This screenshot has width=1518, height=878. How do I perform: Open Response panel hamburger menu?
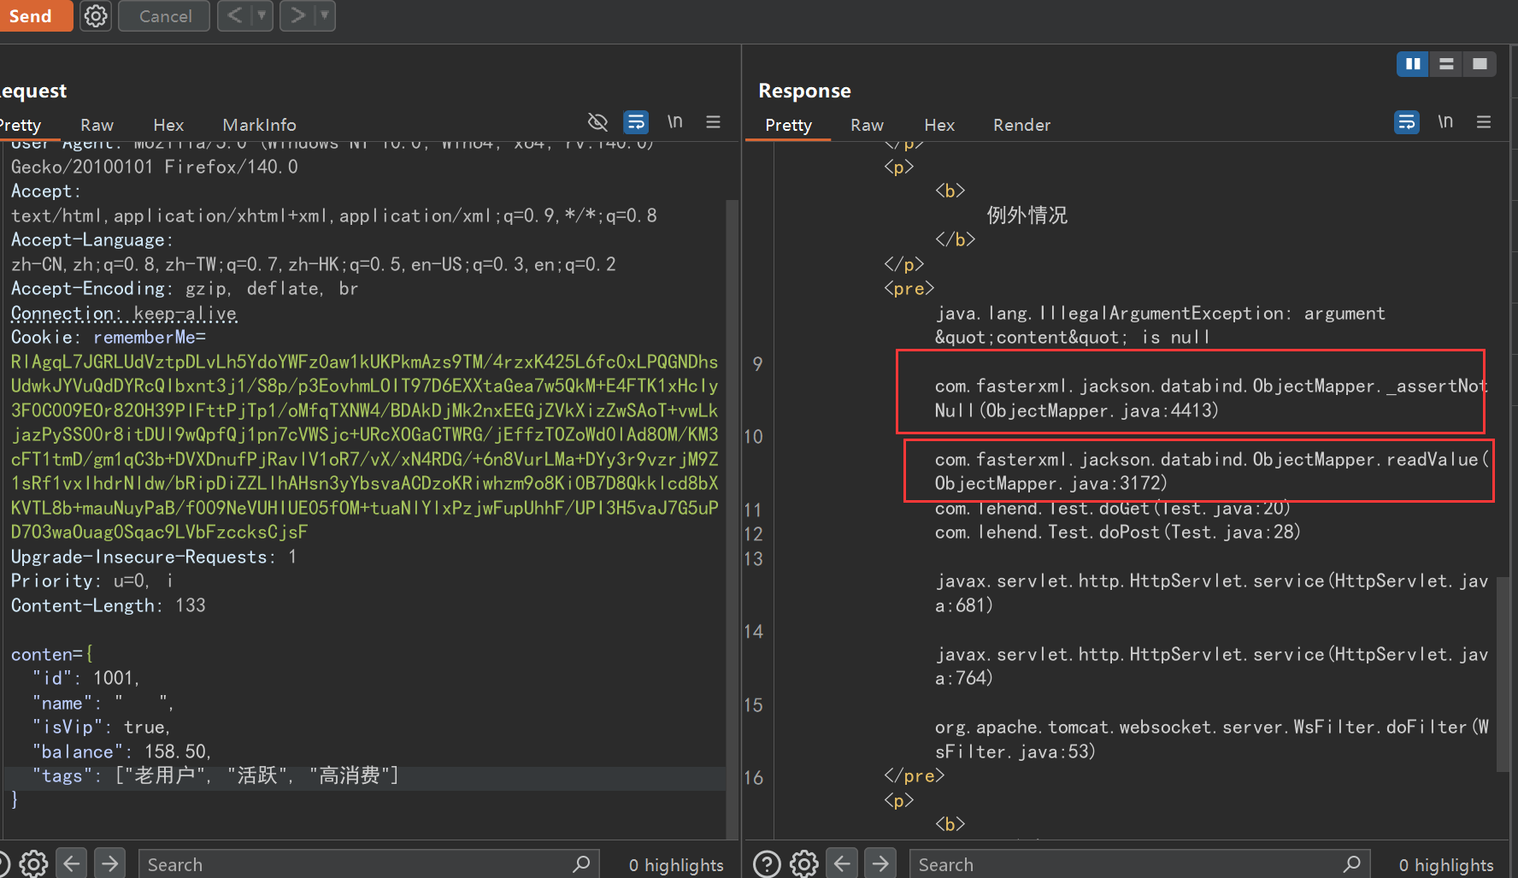click(1484, 122)
